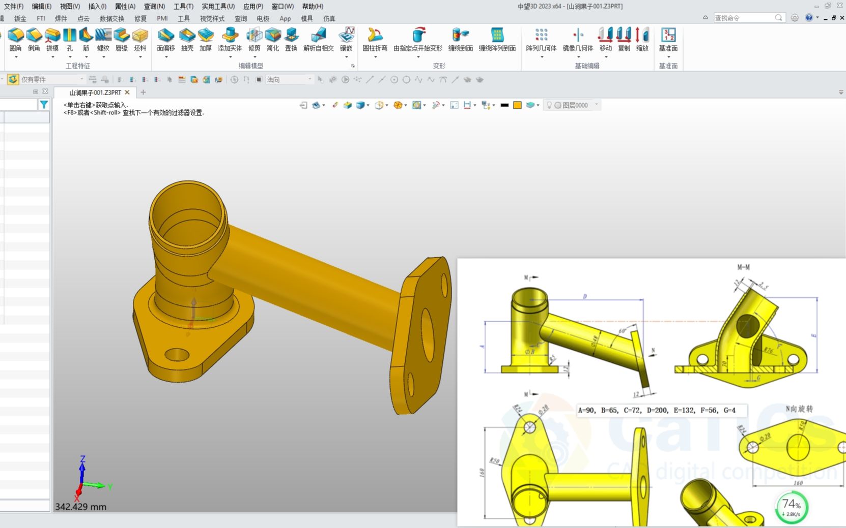
Task: Select the 抽壳 (Shell) tool
Action: 187,41
